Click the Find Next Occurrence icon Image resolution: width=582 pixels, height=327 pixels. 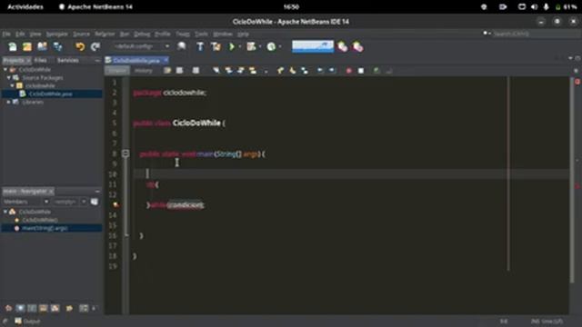240,71
